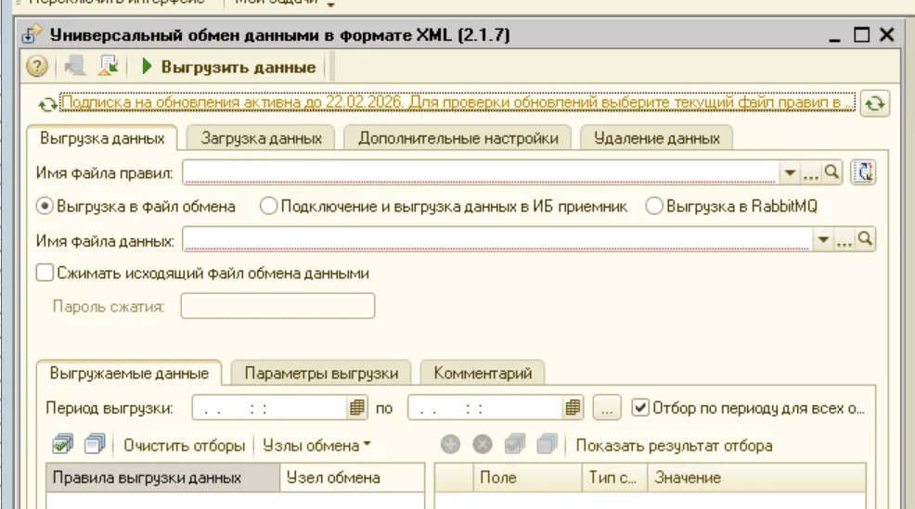Click check all rules icon
Screen dimensions: 915x509
tap(62, 446)
